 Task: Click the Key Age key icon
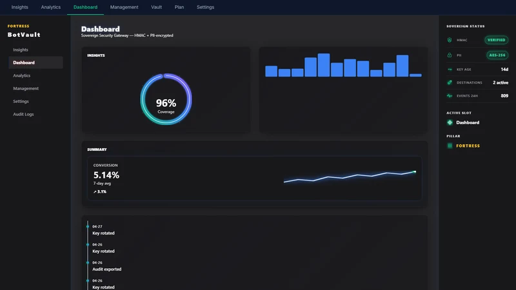450,70
